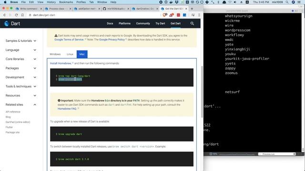Open the Brave main hamburger menu
305x171 pixels.
199,15
